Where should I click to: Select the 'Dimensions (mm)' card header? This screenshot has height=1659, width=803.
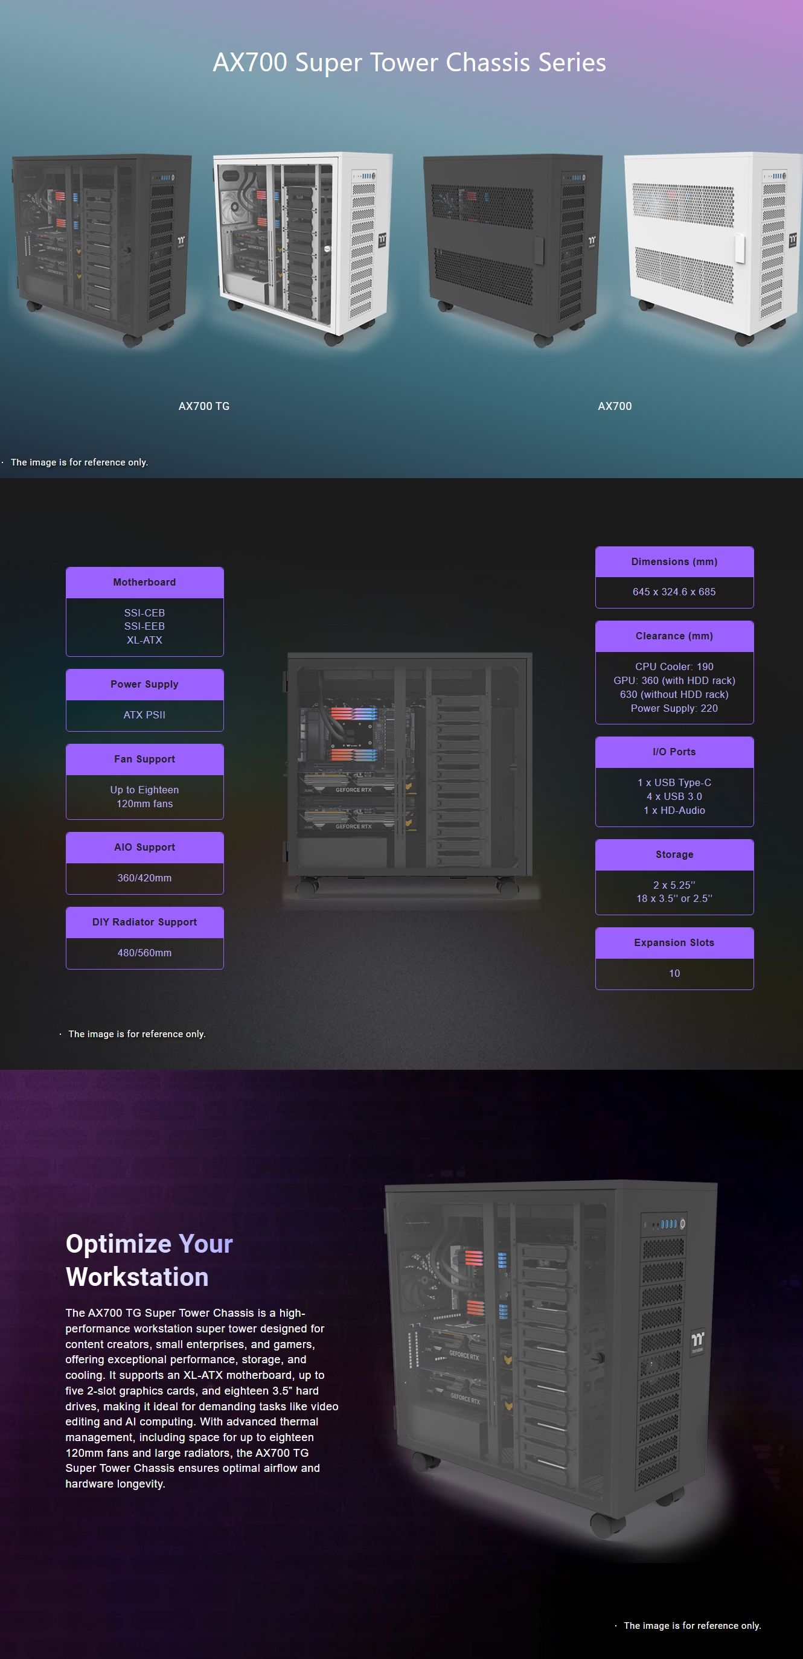coord(674,561)
